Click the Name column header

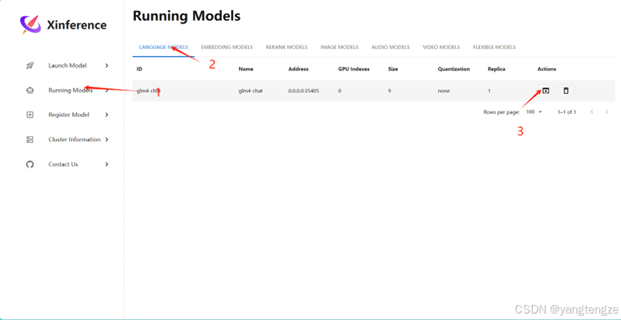coord(246,69)
